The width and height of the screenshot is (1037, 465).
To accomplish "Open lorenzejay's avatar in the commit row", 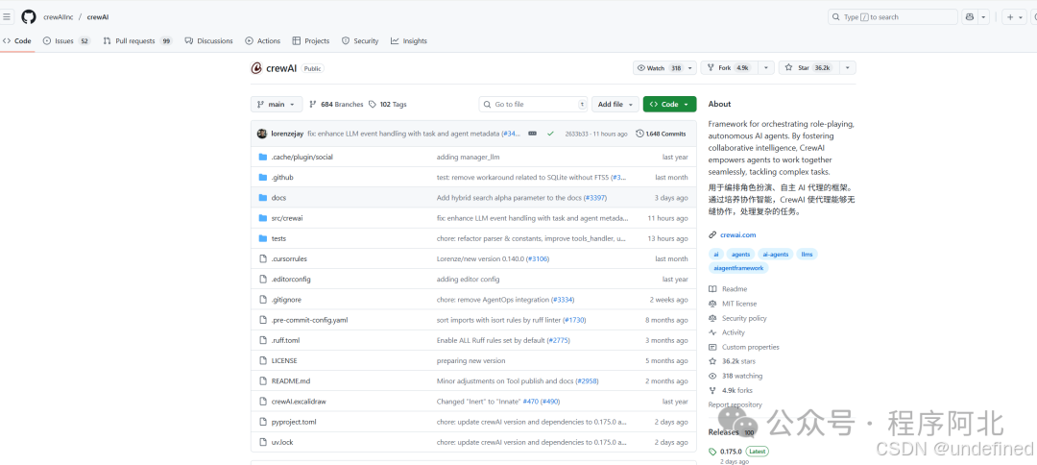I will (262, 134).
